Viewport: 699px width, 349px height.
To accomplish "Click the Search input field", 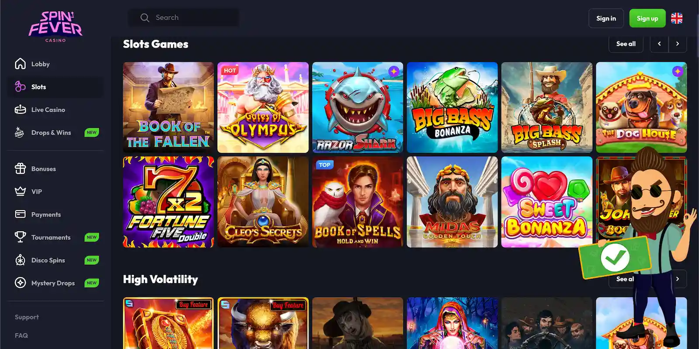I will coord(183,17).
